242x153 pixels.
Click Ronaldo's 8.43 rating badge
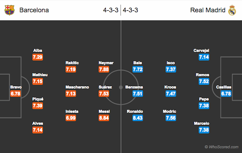[x=138, y=119]
